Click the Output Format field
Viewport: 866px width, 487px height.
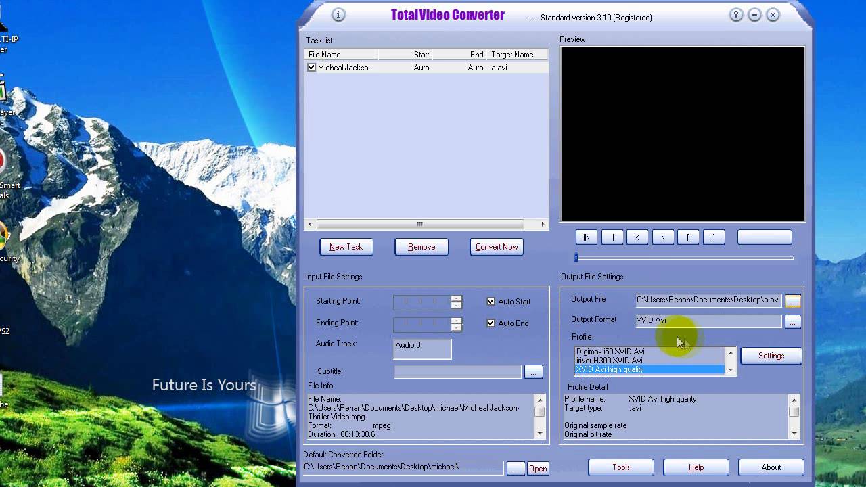[708, 321]
